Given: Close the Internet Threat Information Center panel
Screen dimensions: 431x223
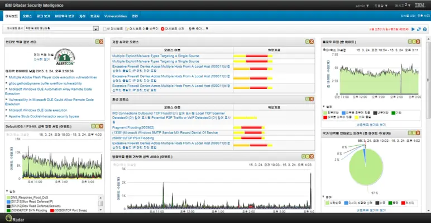Looking at the screenshot, I should (102, 42).
